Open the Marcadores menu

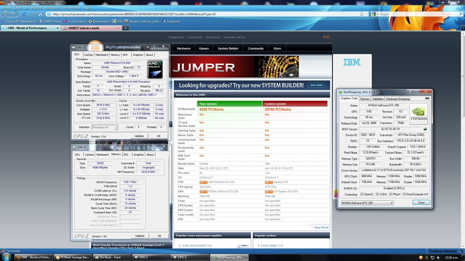(53, 8)
